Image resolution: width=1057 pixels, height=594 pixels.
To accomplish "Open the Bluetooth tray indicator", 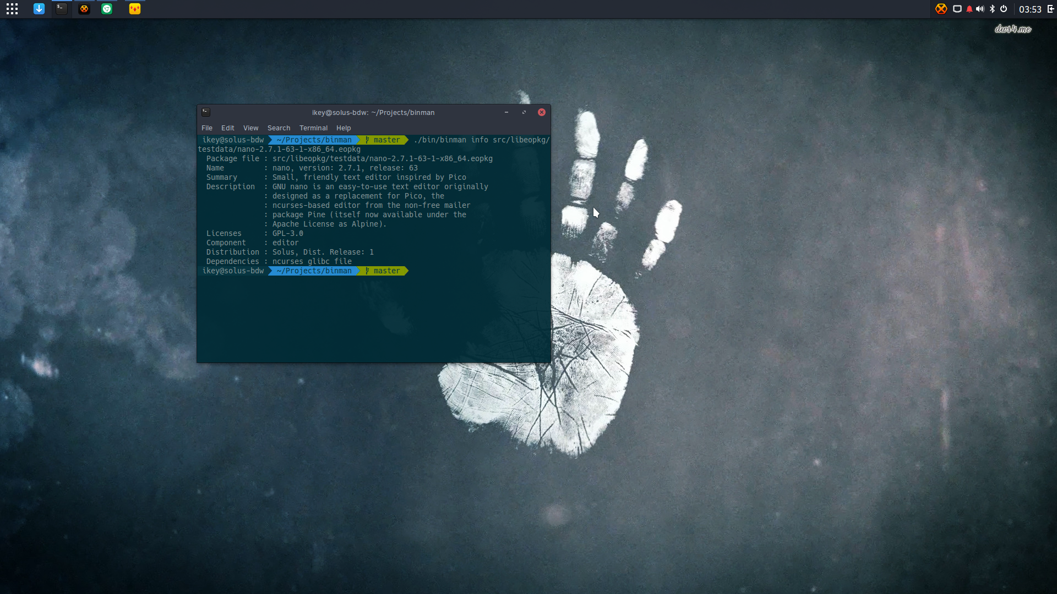I will coord(993,9).
